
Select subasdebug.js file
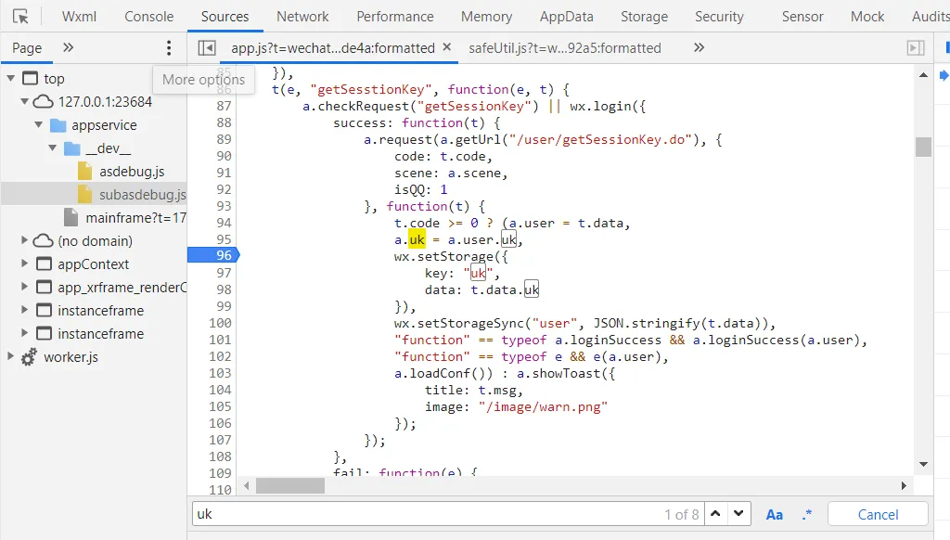click(x=142, y=195)
